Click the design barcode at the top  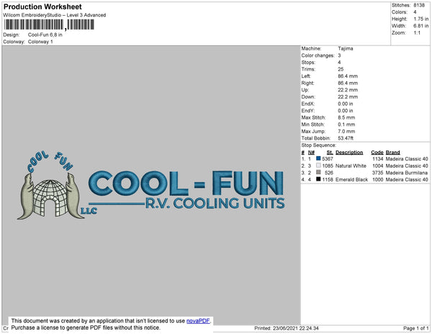click(49, 24)
